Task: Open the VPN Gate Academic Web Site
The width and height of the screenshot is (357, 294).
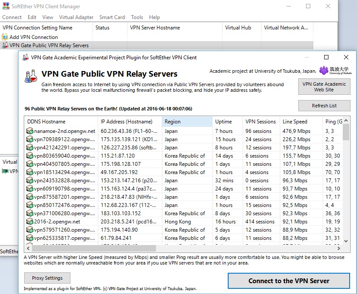Action: [x=324, y=87]
